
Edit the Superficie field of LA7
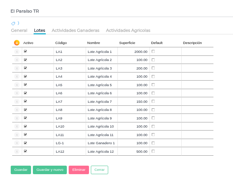133,102
